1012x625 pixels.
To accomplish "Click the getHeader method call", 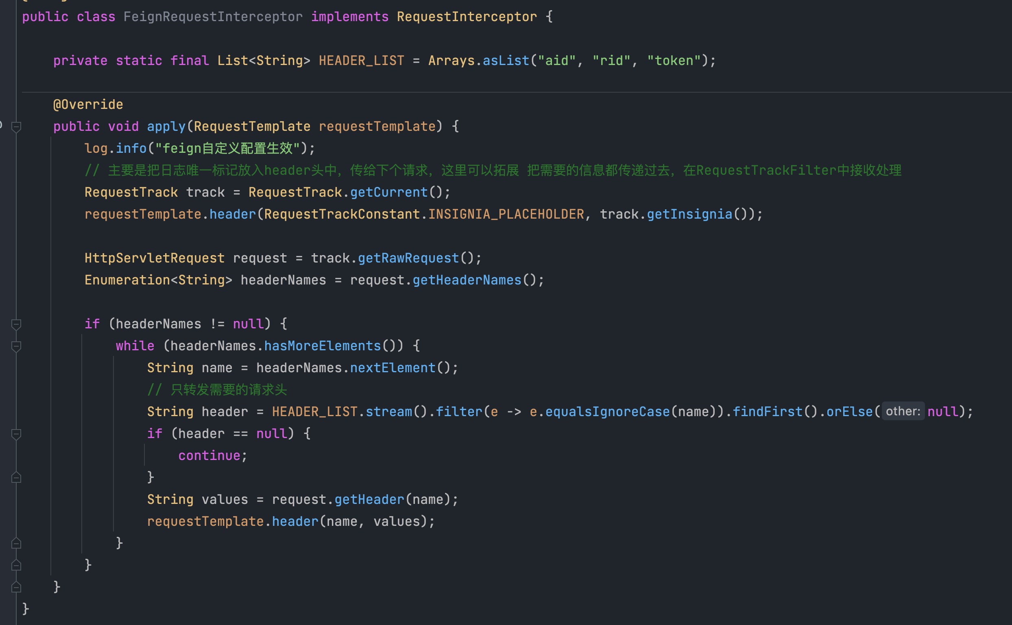I will pyautogui.click(x=369, y=499).
